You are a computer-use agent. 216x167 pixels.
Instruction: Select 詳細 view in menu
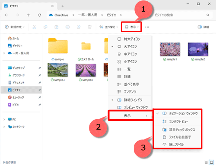tap(130, 77)
